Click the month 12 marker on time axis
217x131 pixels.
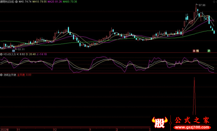tap(55, 129)
